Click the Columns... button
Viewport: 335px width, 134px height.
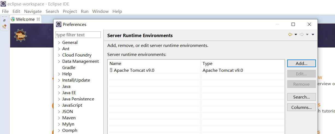coord(301,107)
